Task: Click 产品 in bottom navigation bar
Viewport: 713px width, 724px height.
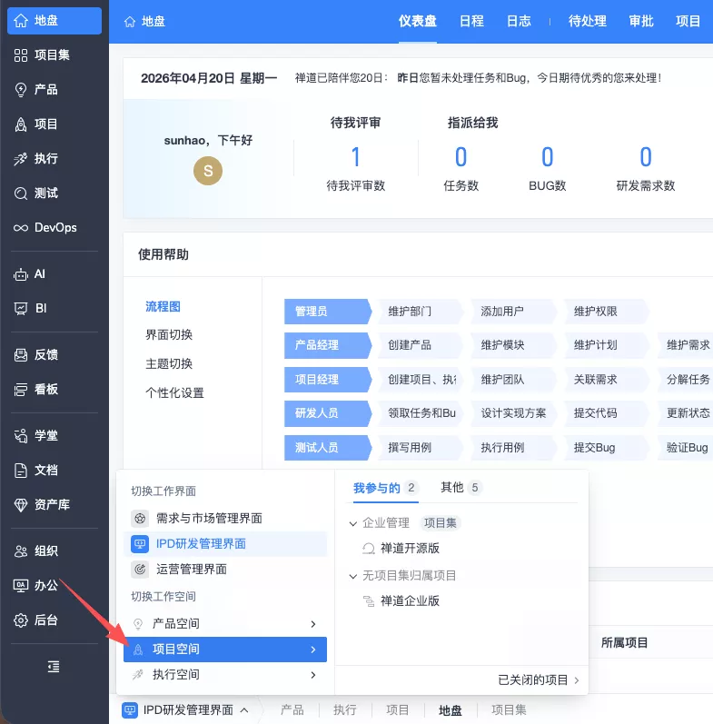Action: pyautogui.click(x=292, y=710)
